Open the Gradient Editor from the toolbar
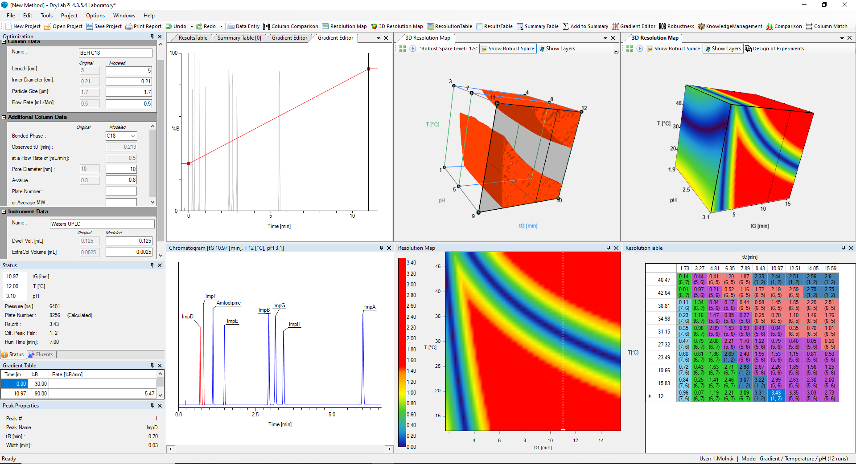The image size is (856, 464). 633,26
